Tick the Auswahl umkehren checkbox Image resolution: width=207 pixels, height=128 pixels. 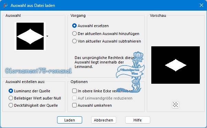point(74,105)
